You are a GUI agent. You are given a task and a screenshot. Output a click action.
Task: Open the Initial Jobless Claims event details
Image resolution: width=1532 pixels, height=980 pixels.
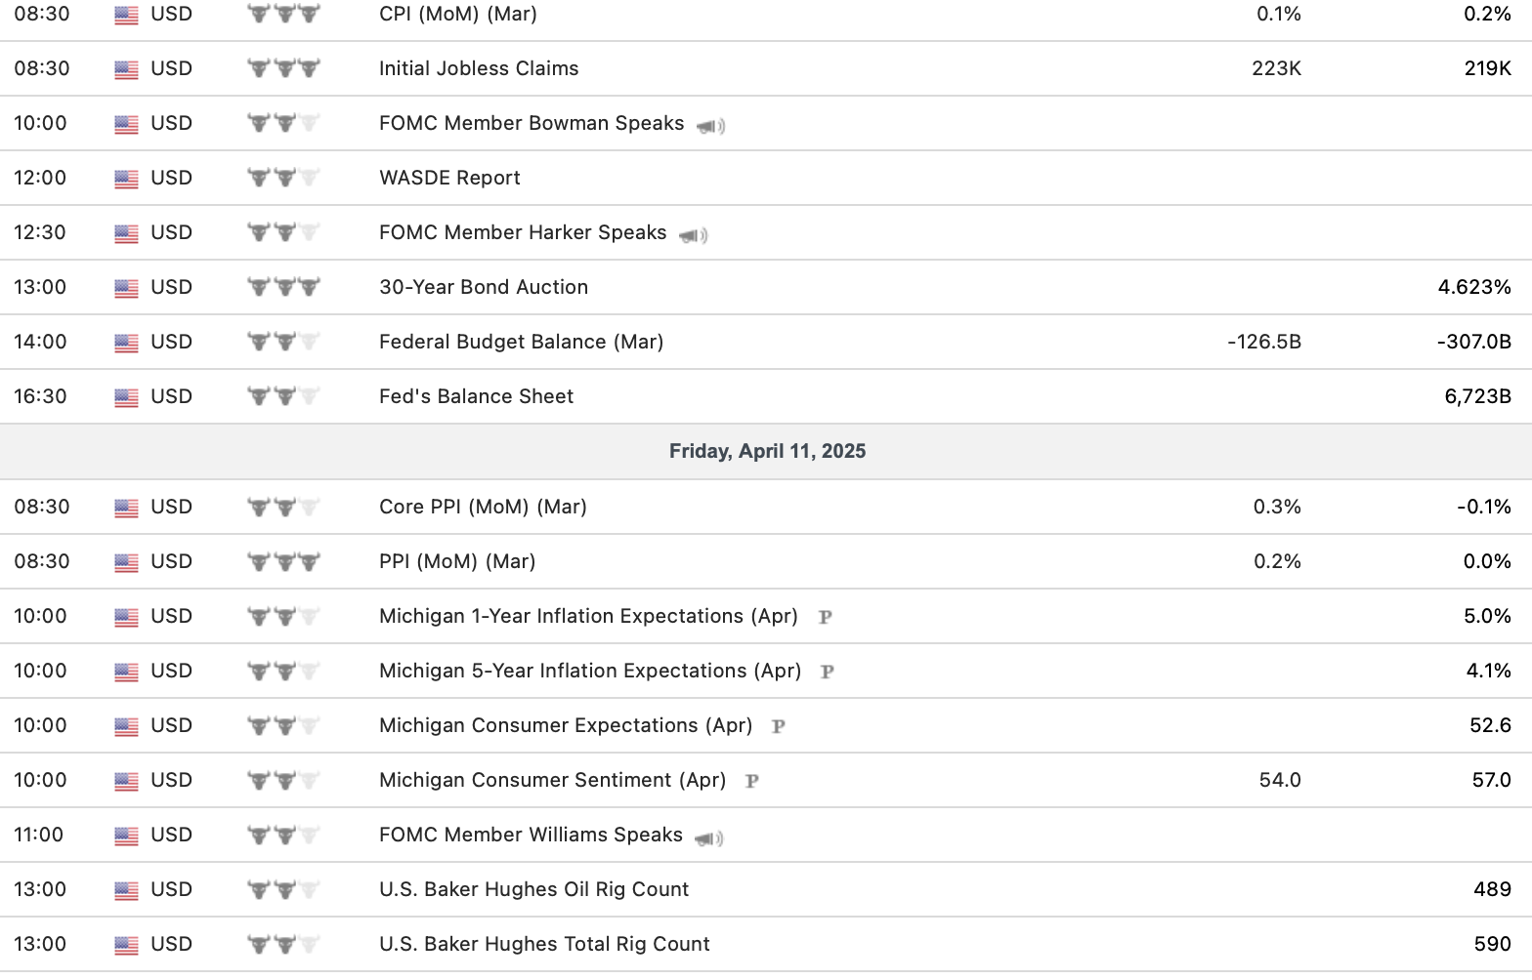point(479,68)
